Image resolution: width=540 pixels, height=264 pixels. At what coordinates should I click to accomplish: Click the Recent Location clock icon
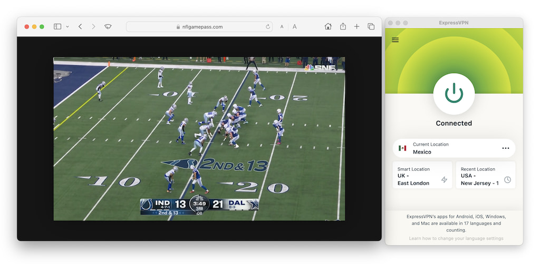507,179
